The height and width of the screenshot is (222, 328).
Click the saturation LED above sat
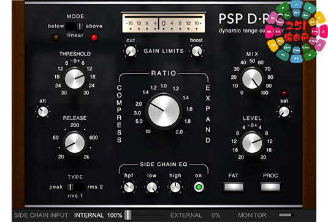(284, 92)
